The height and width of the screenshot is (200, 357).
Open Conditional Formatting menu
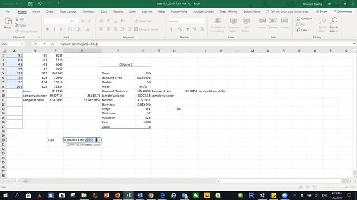[218, 24]
